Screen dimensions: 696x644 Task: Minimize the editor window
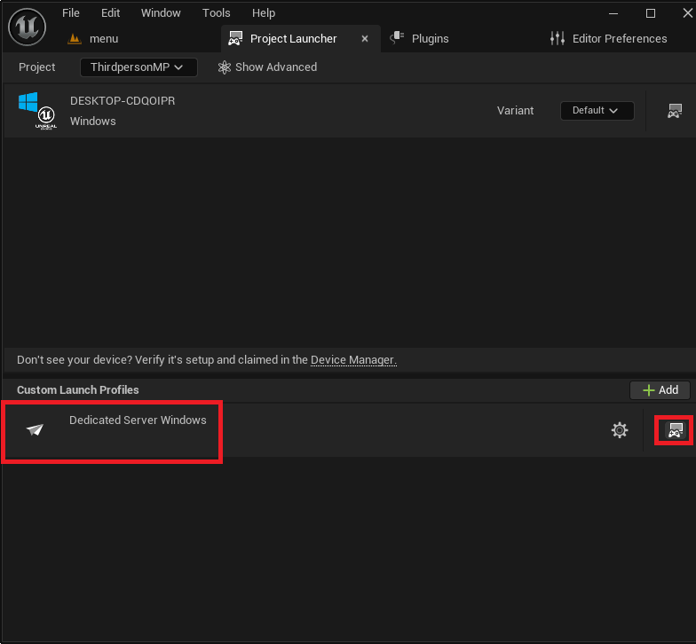[613, 13]
